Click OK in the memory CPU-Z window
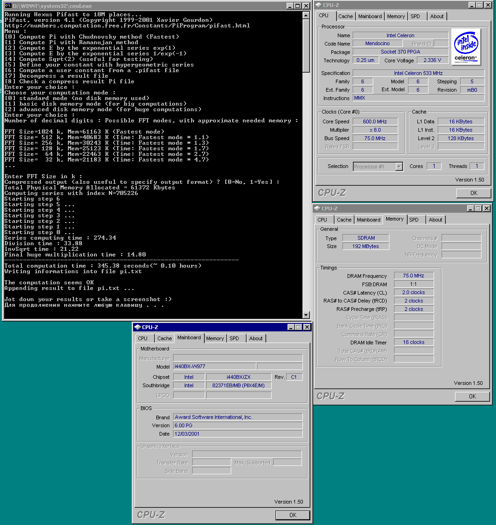The image size is (496, 525). 472,397
